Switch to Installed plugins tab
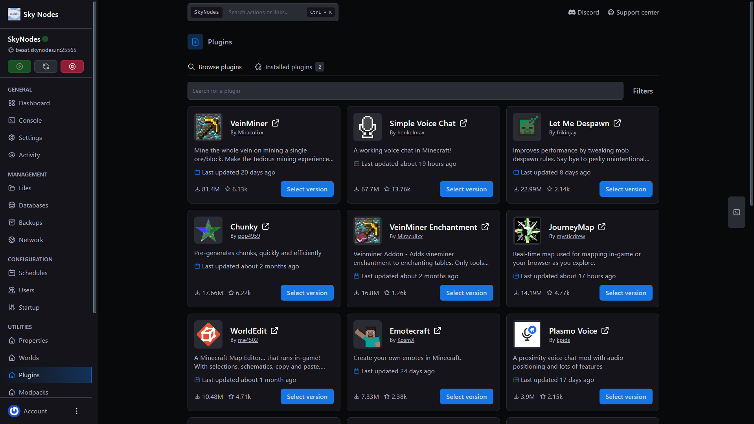Viewport: 754px width, 424px height. [x=289, y=67]
